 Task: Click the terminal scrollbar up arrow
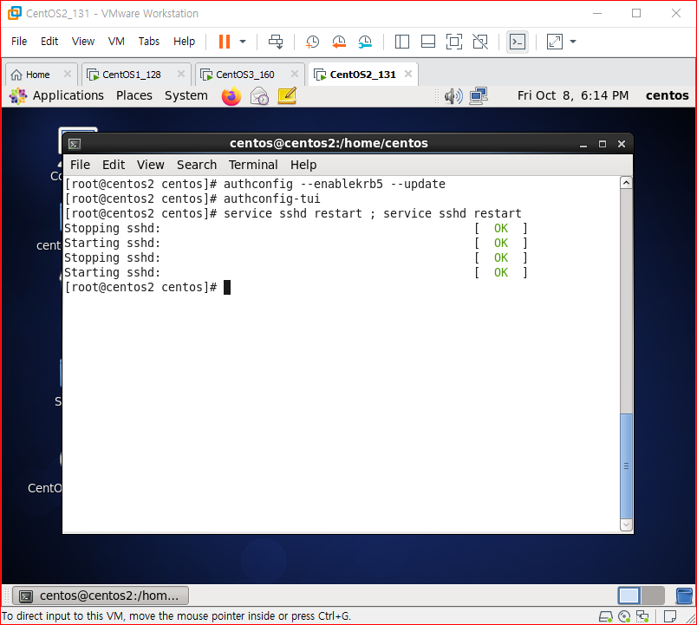(626, 183)
